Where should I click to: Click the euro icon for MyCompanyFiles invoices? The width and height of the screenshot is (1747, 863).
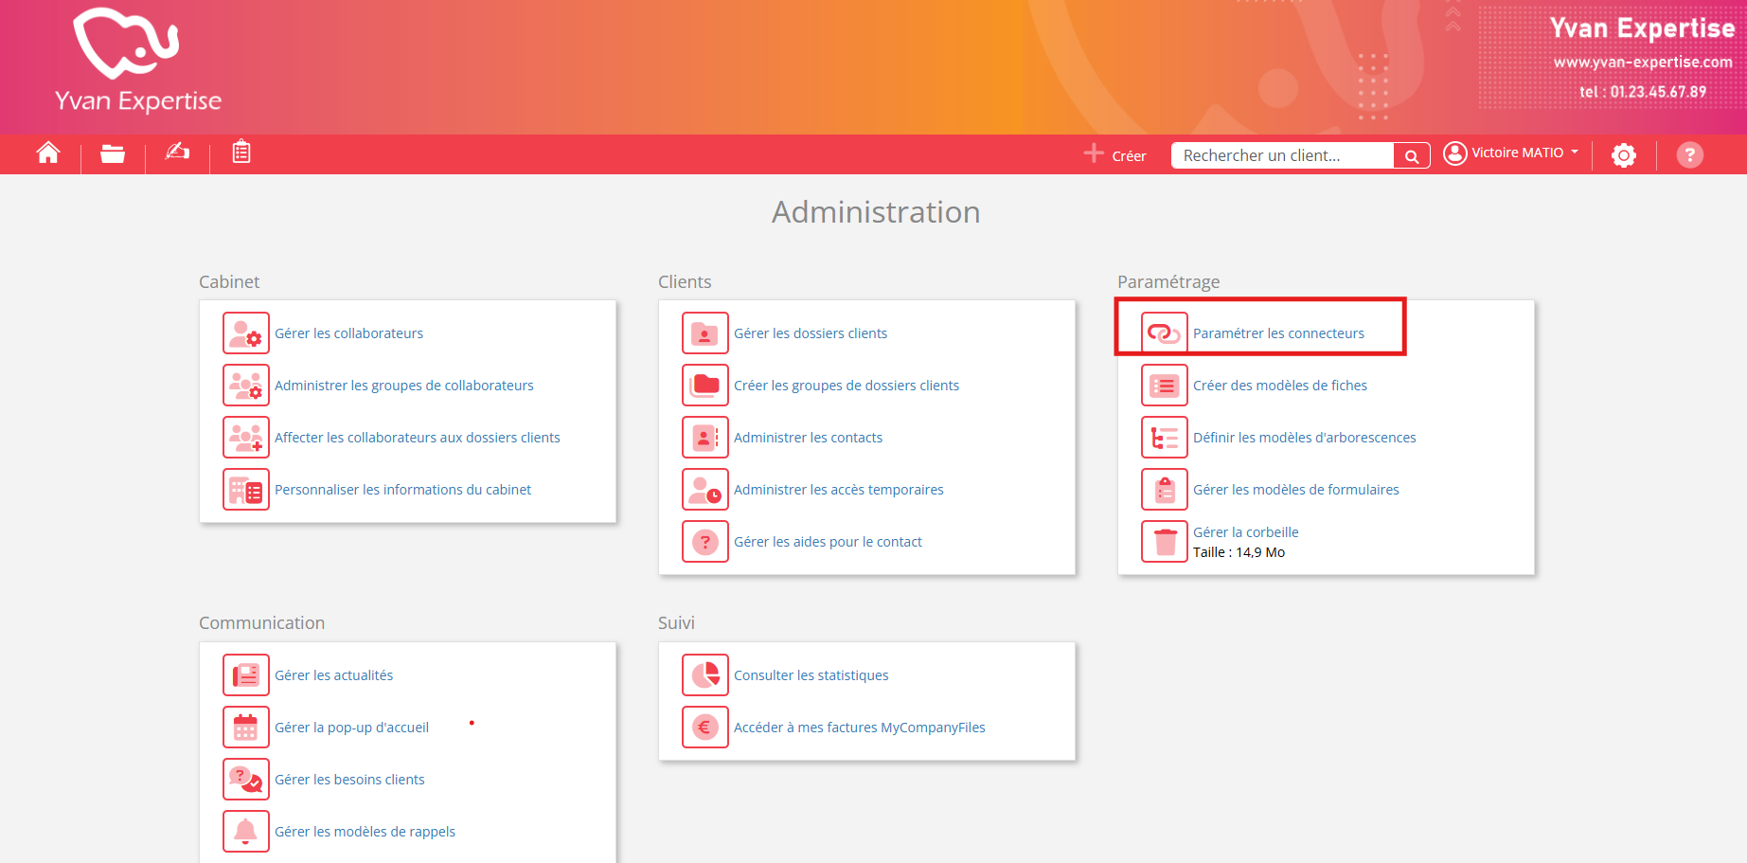click(x=705, y=728)
